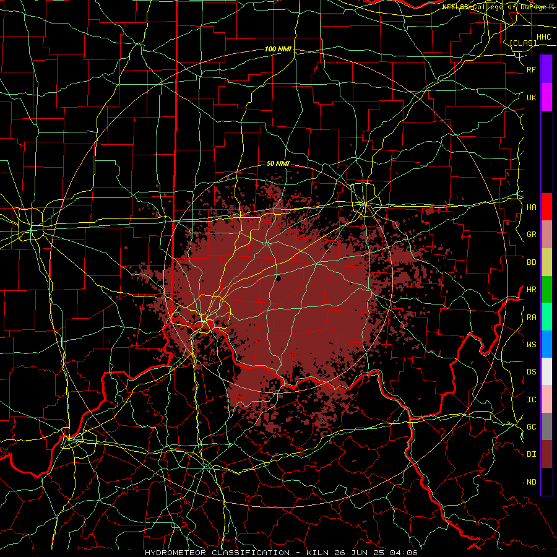
Task: Click the 50 NMI range ring label
Action: click(x=278, y=163)
